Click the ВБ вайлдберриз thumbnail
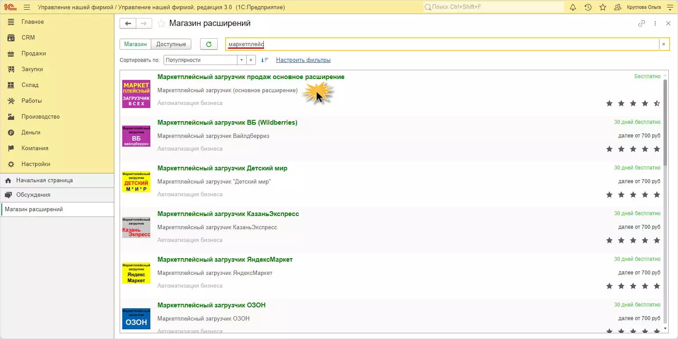 [136, 136]
